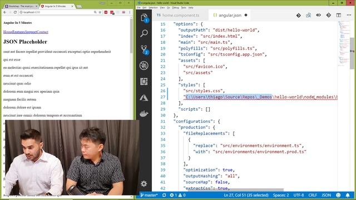The width and height of the screenshot is (356, 200).
Task: Close the Angular In 5 Minutes browser tab
Action: pos(72,6)
